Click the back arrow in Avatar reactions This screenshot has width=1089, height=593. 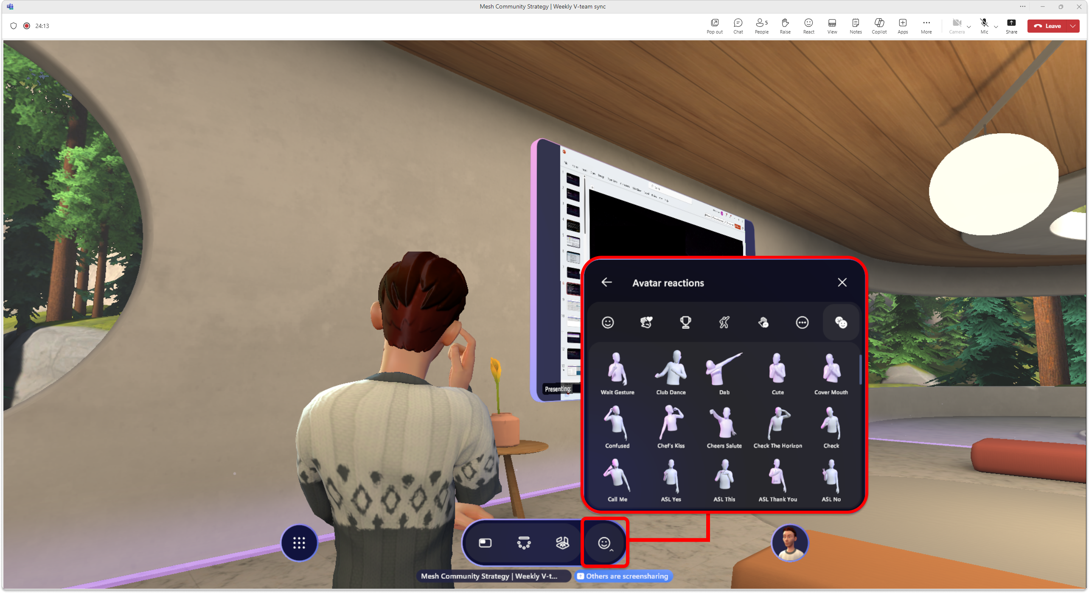(606, 282)
